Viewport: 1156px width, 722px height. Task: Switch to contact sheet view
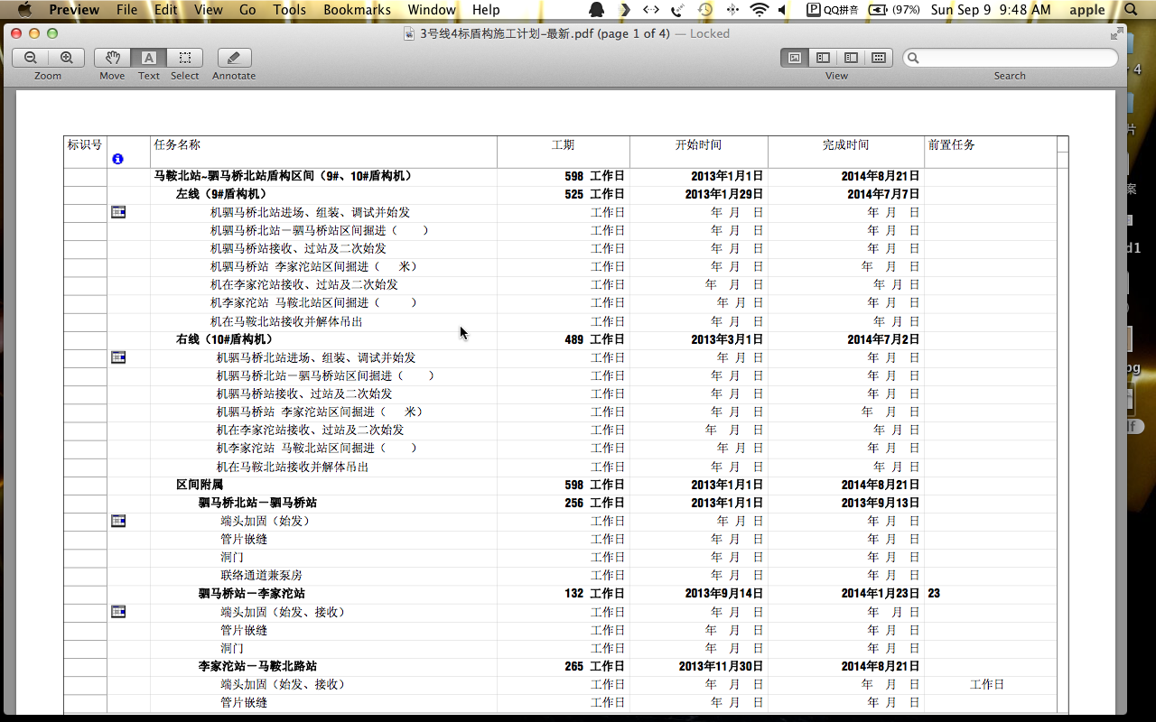(x=878, y=57)
